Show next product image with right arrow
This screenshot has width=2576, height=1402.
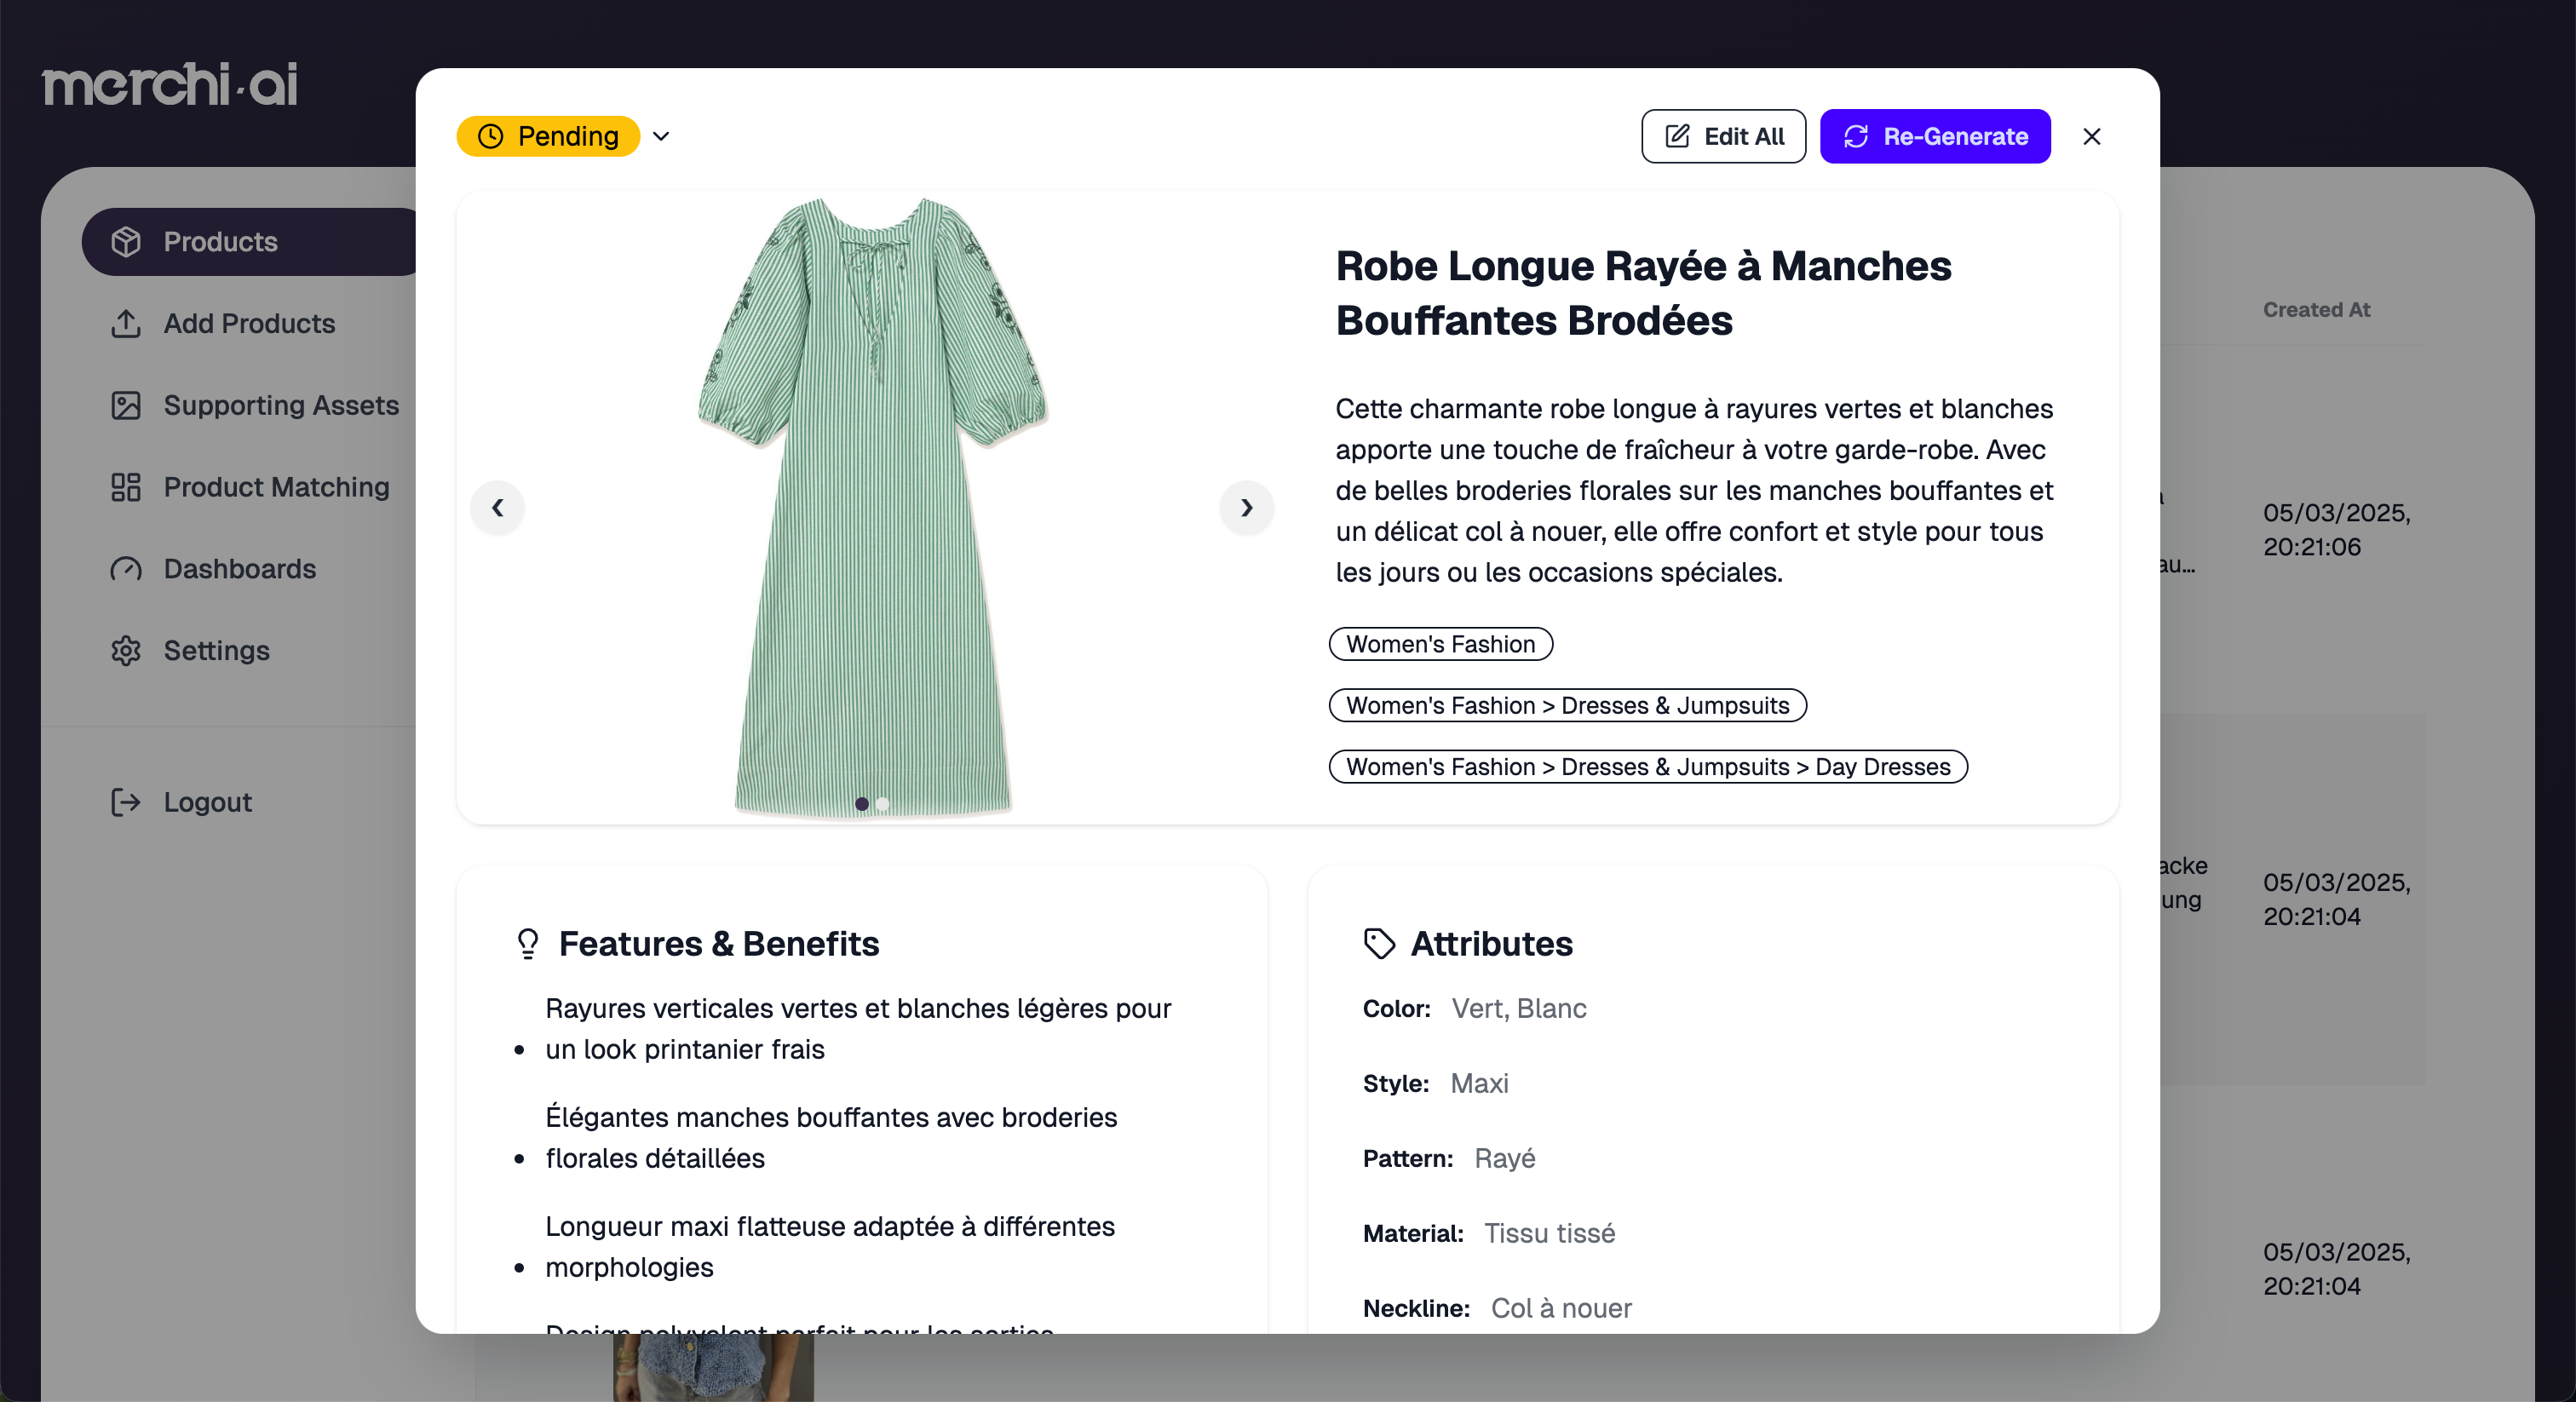1246,508
